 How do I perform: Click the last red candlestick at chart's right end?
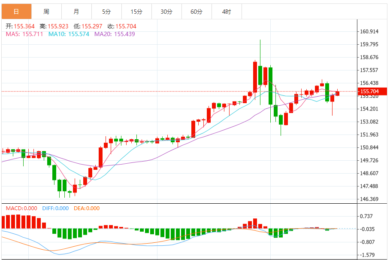[337, 93]
